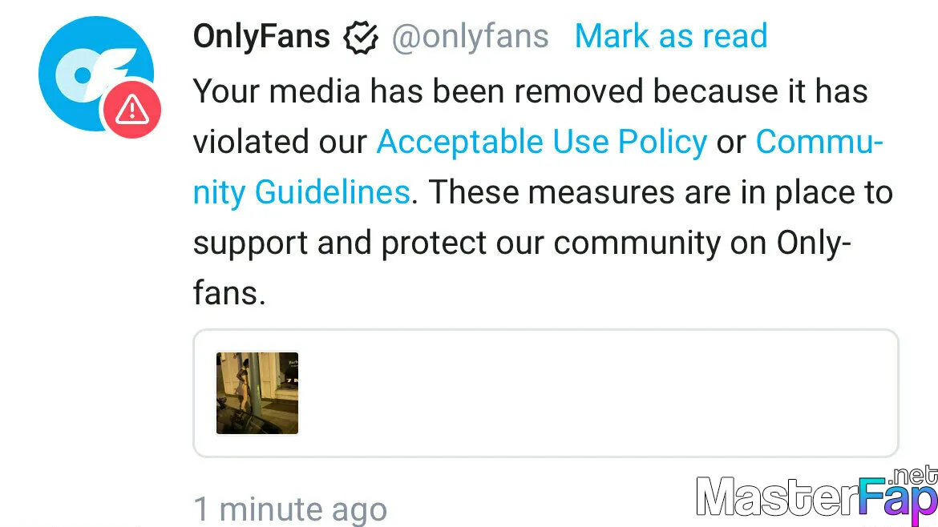
Task: Click the "1 minute ago" timestamp
Action: tap(290, 509)
